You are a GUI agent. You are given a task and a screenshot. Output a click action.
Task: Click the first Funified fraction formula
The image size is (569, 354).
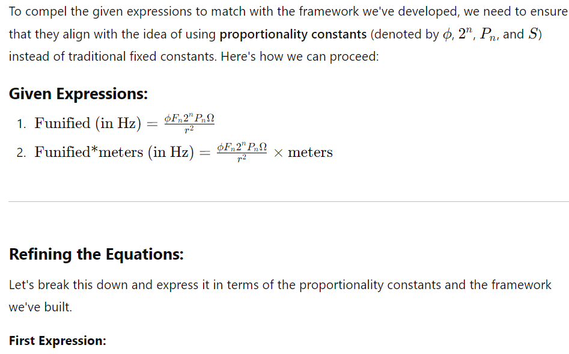[189, 123]
